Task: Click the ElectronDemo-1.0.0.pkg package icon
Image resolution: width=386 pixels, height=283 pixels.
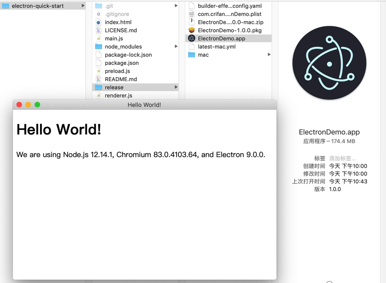Action: [192, 30]
